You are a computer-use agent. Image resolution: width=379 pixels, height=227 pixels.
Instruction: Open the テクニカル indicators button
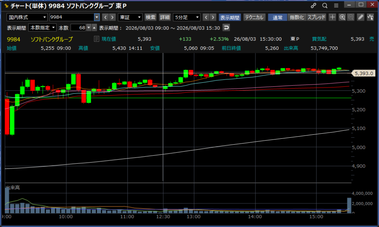point(254,17)
